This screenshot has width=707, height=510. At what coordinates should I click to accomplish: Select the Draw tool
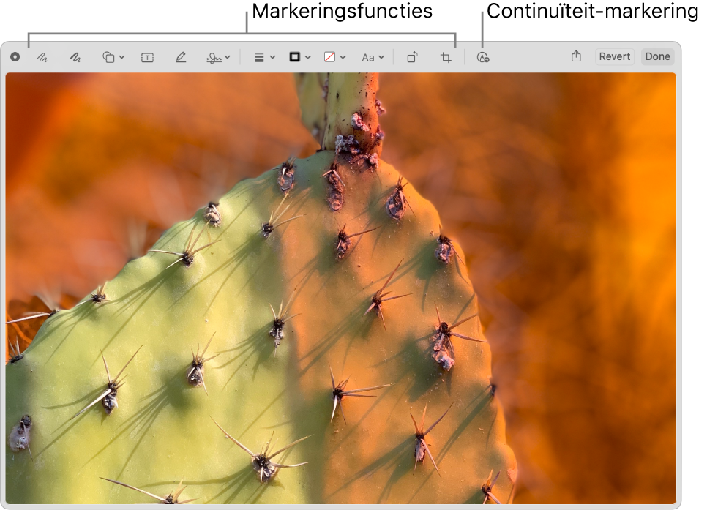click(x=75, y=57)
